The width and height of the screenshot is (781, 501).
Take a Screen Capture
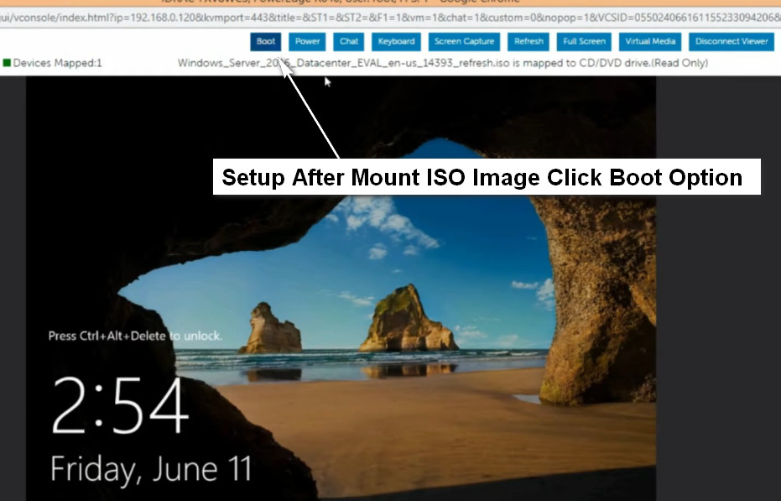[464, 41]
